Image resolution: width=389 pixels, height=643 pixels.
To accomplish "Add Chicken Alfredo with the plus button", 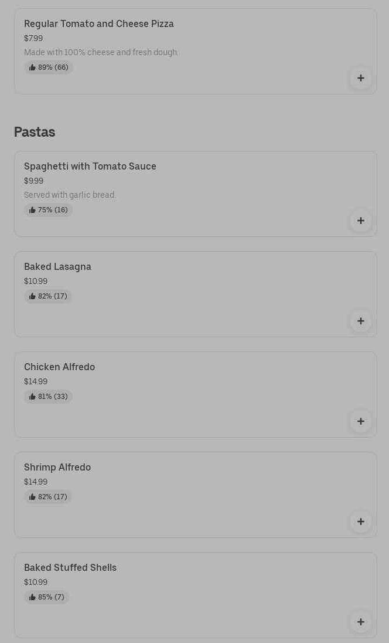I will [x=361, y=421].
